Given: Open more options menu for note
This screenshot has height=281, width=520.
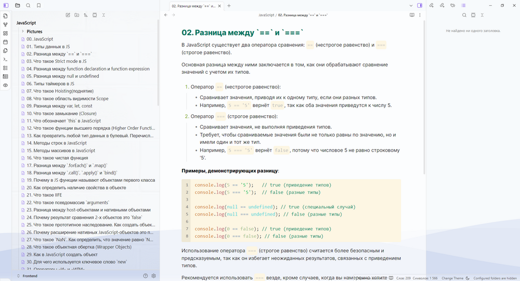Looking at the screenshot, I should [x=420, y=15].
